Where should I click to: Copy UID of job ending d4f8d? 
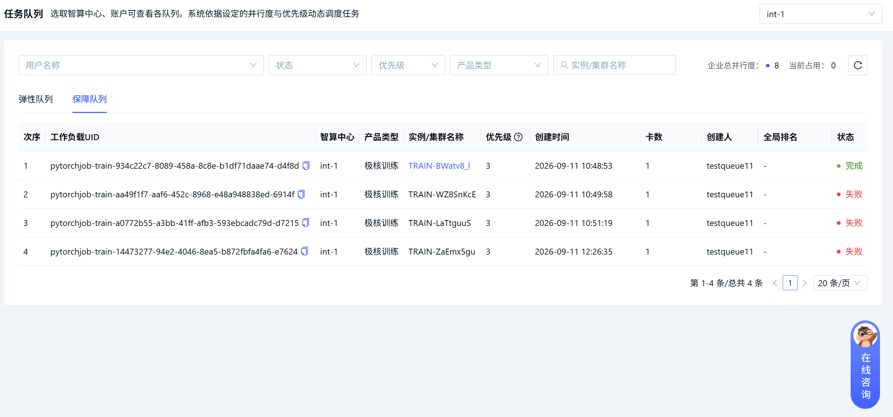[x=306, y=165]
